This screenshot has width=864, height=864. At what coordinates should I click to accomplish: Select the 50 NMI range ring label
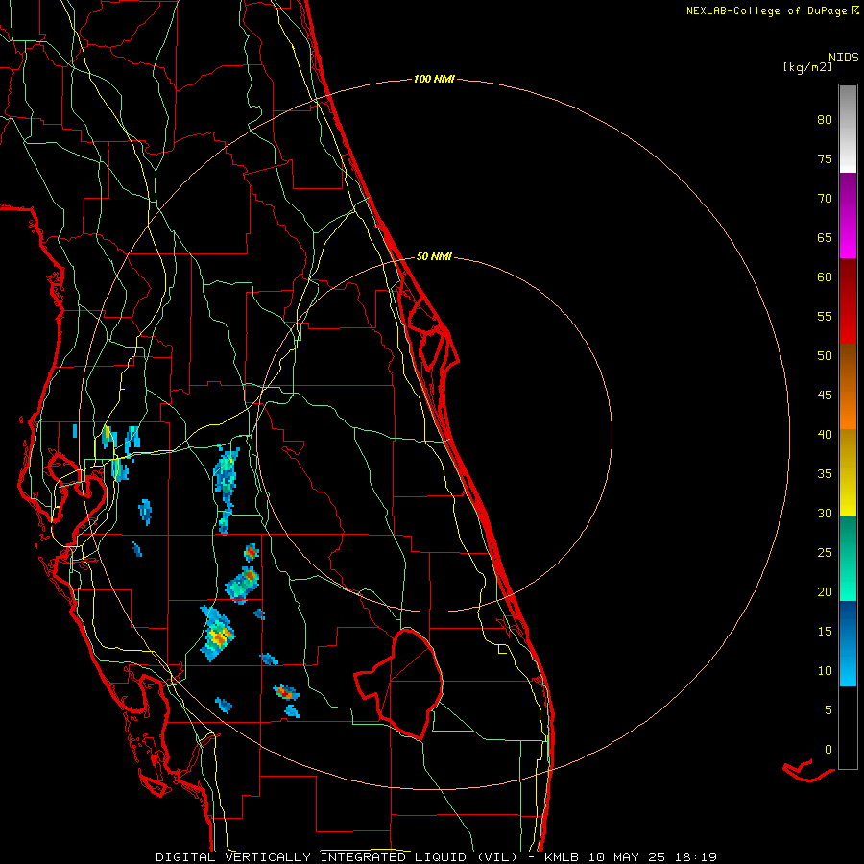[434, 256]
